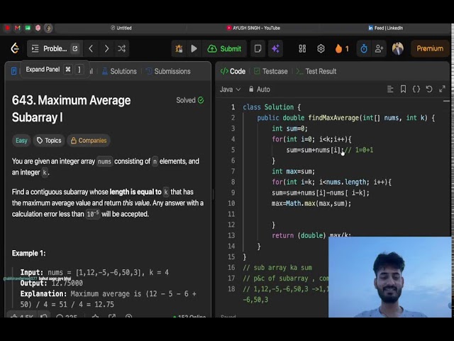Open the Companies tag
Screen dimensions: 454x341
tap(88, 141)
